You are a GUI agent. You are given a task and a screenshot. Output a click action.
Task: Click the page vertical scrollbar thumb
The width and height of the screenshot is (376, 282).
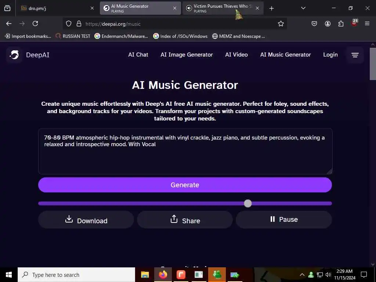(x=373, y=64)
